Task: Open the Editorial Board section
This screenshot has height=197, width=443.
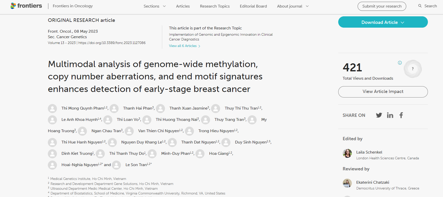Action: pyautogui.click(x=253, y=6)
